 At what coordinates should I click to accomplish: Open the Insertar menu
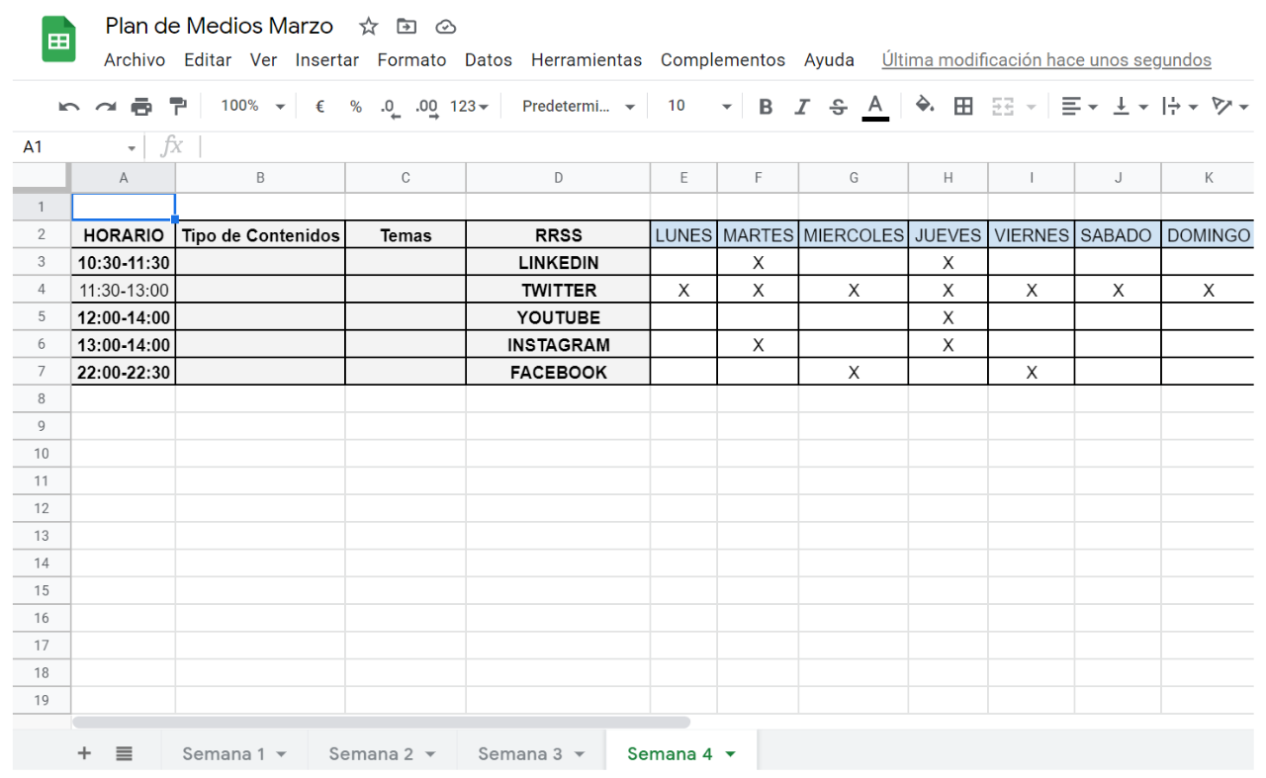point(326,60)
